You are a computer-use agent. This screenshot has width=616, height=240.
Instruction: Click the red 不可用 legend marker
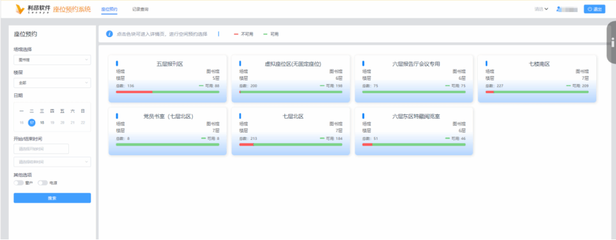coord(236,34)
